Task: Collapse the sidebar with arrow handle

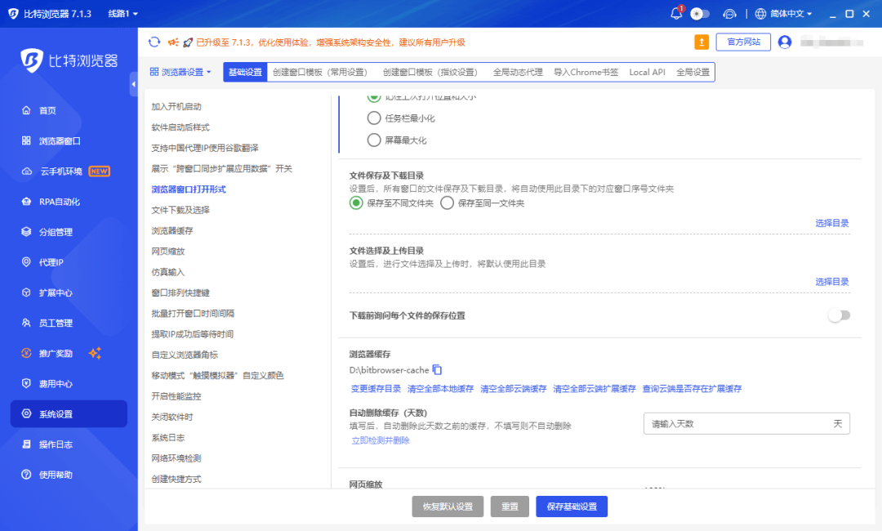Action: click(133, 84)
